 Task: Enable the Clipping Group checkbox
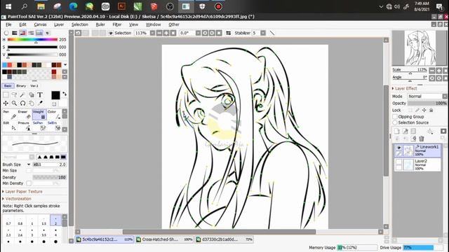pyautogui.click(x=395, y=117)
